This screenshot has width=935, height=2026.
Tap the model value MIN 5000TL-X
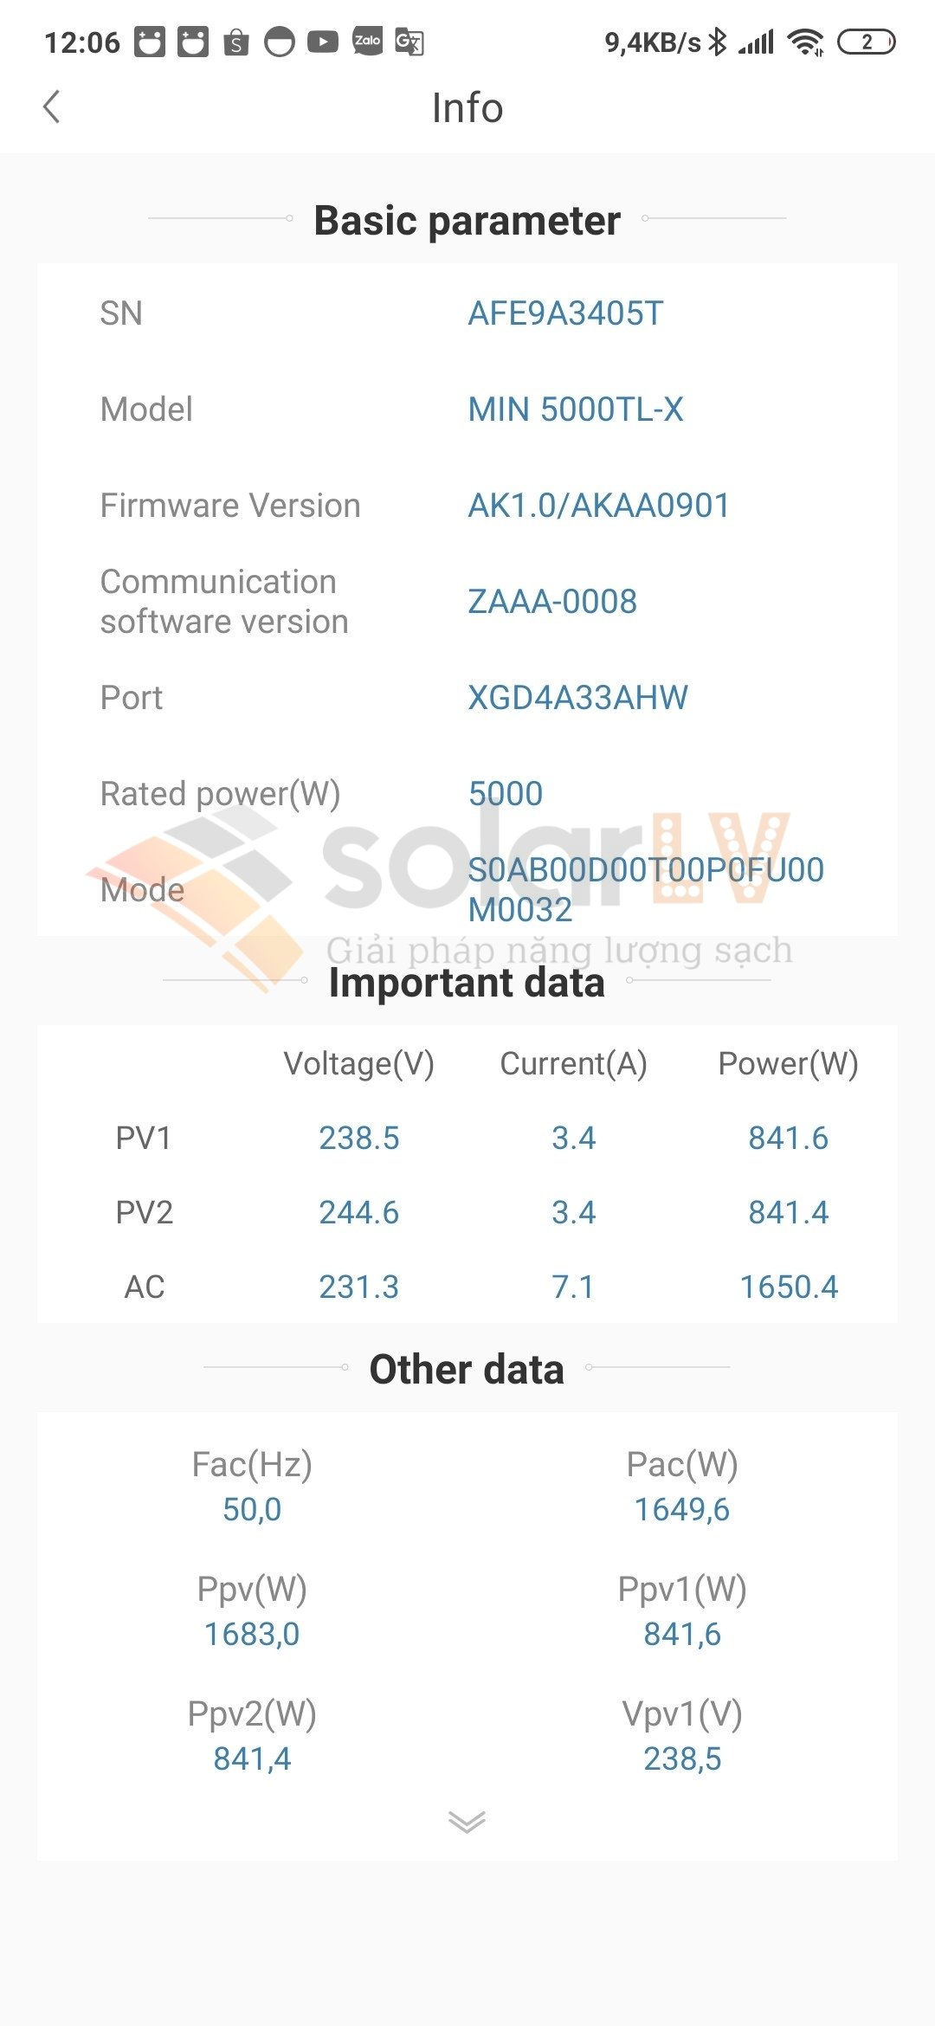[x=576, y=410]
